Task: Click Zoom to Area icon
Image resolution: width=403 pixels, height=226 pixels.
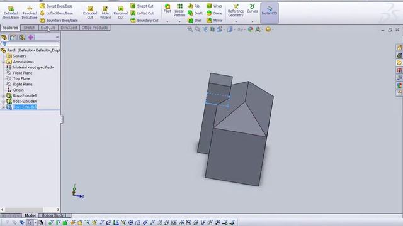Action: coord(198,30)
